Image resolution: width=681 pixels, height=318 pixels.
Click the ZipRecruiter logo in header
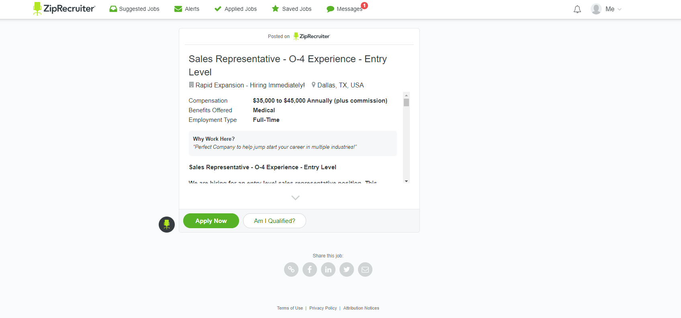[64, 9]
